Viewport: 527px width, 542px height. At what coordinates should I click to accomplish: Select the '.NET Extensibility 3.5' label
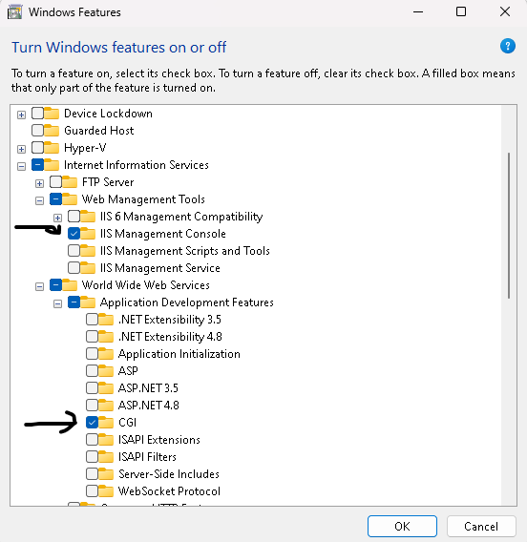169,320
